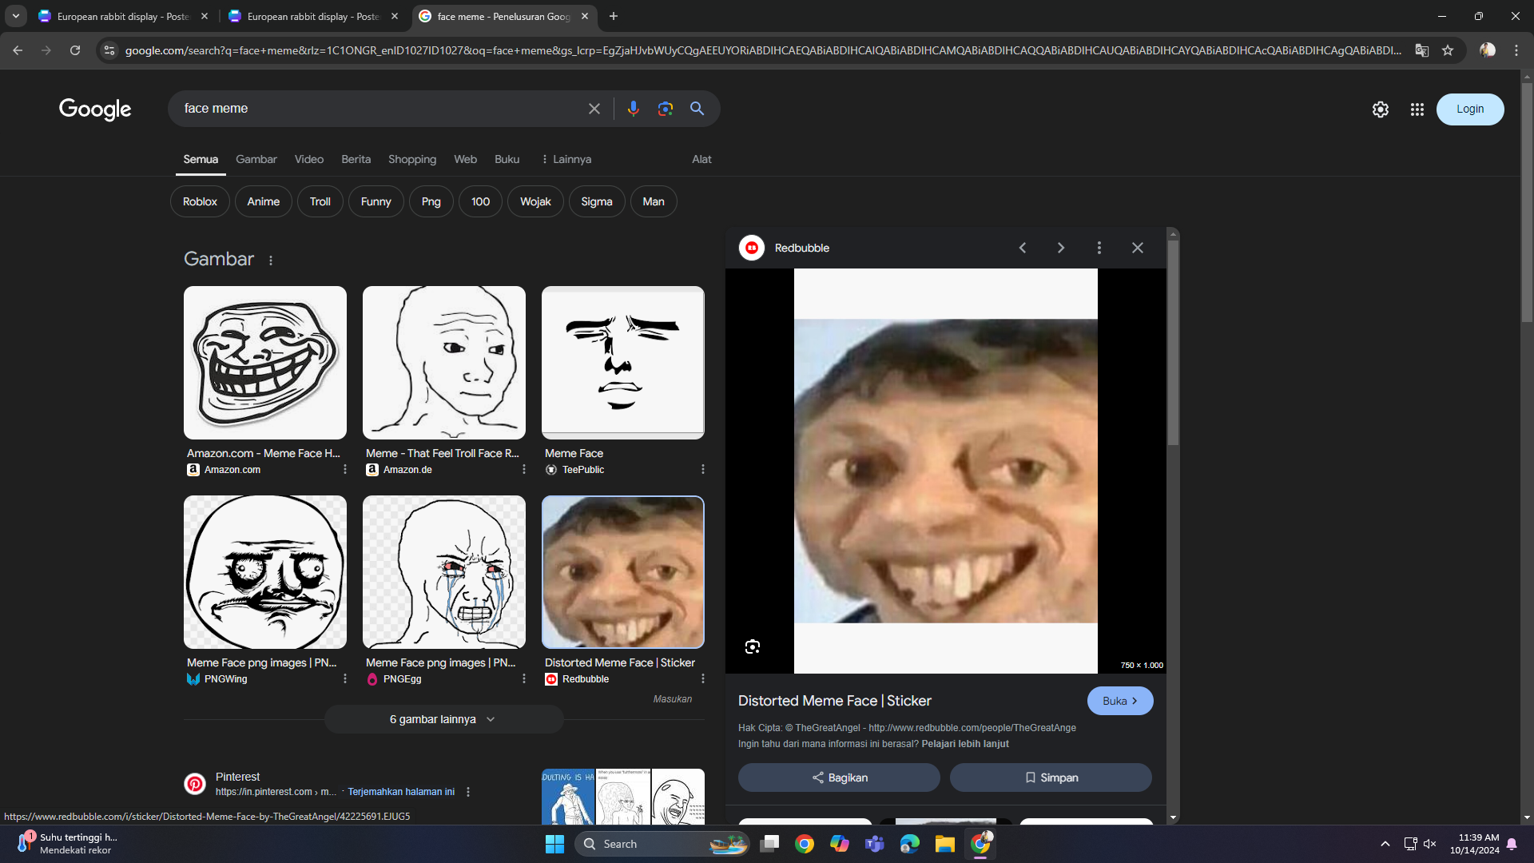
Task: Click the voice search microphone icon
Action: click(x=633, y=109)
